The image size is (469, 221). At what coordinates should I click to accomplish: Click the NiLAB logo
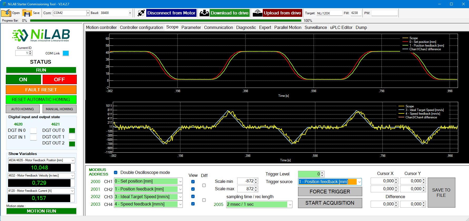click(x=41, y=35)
